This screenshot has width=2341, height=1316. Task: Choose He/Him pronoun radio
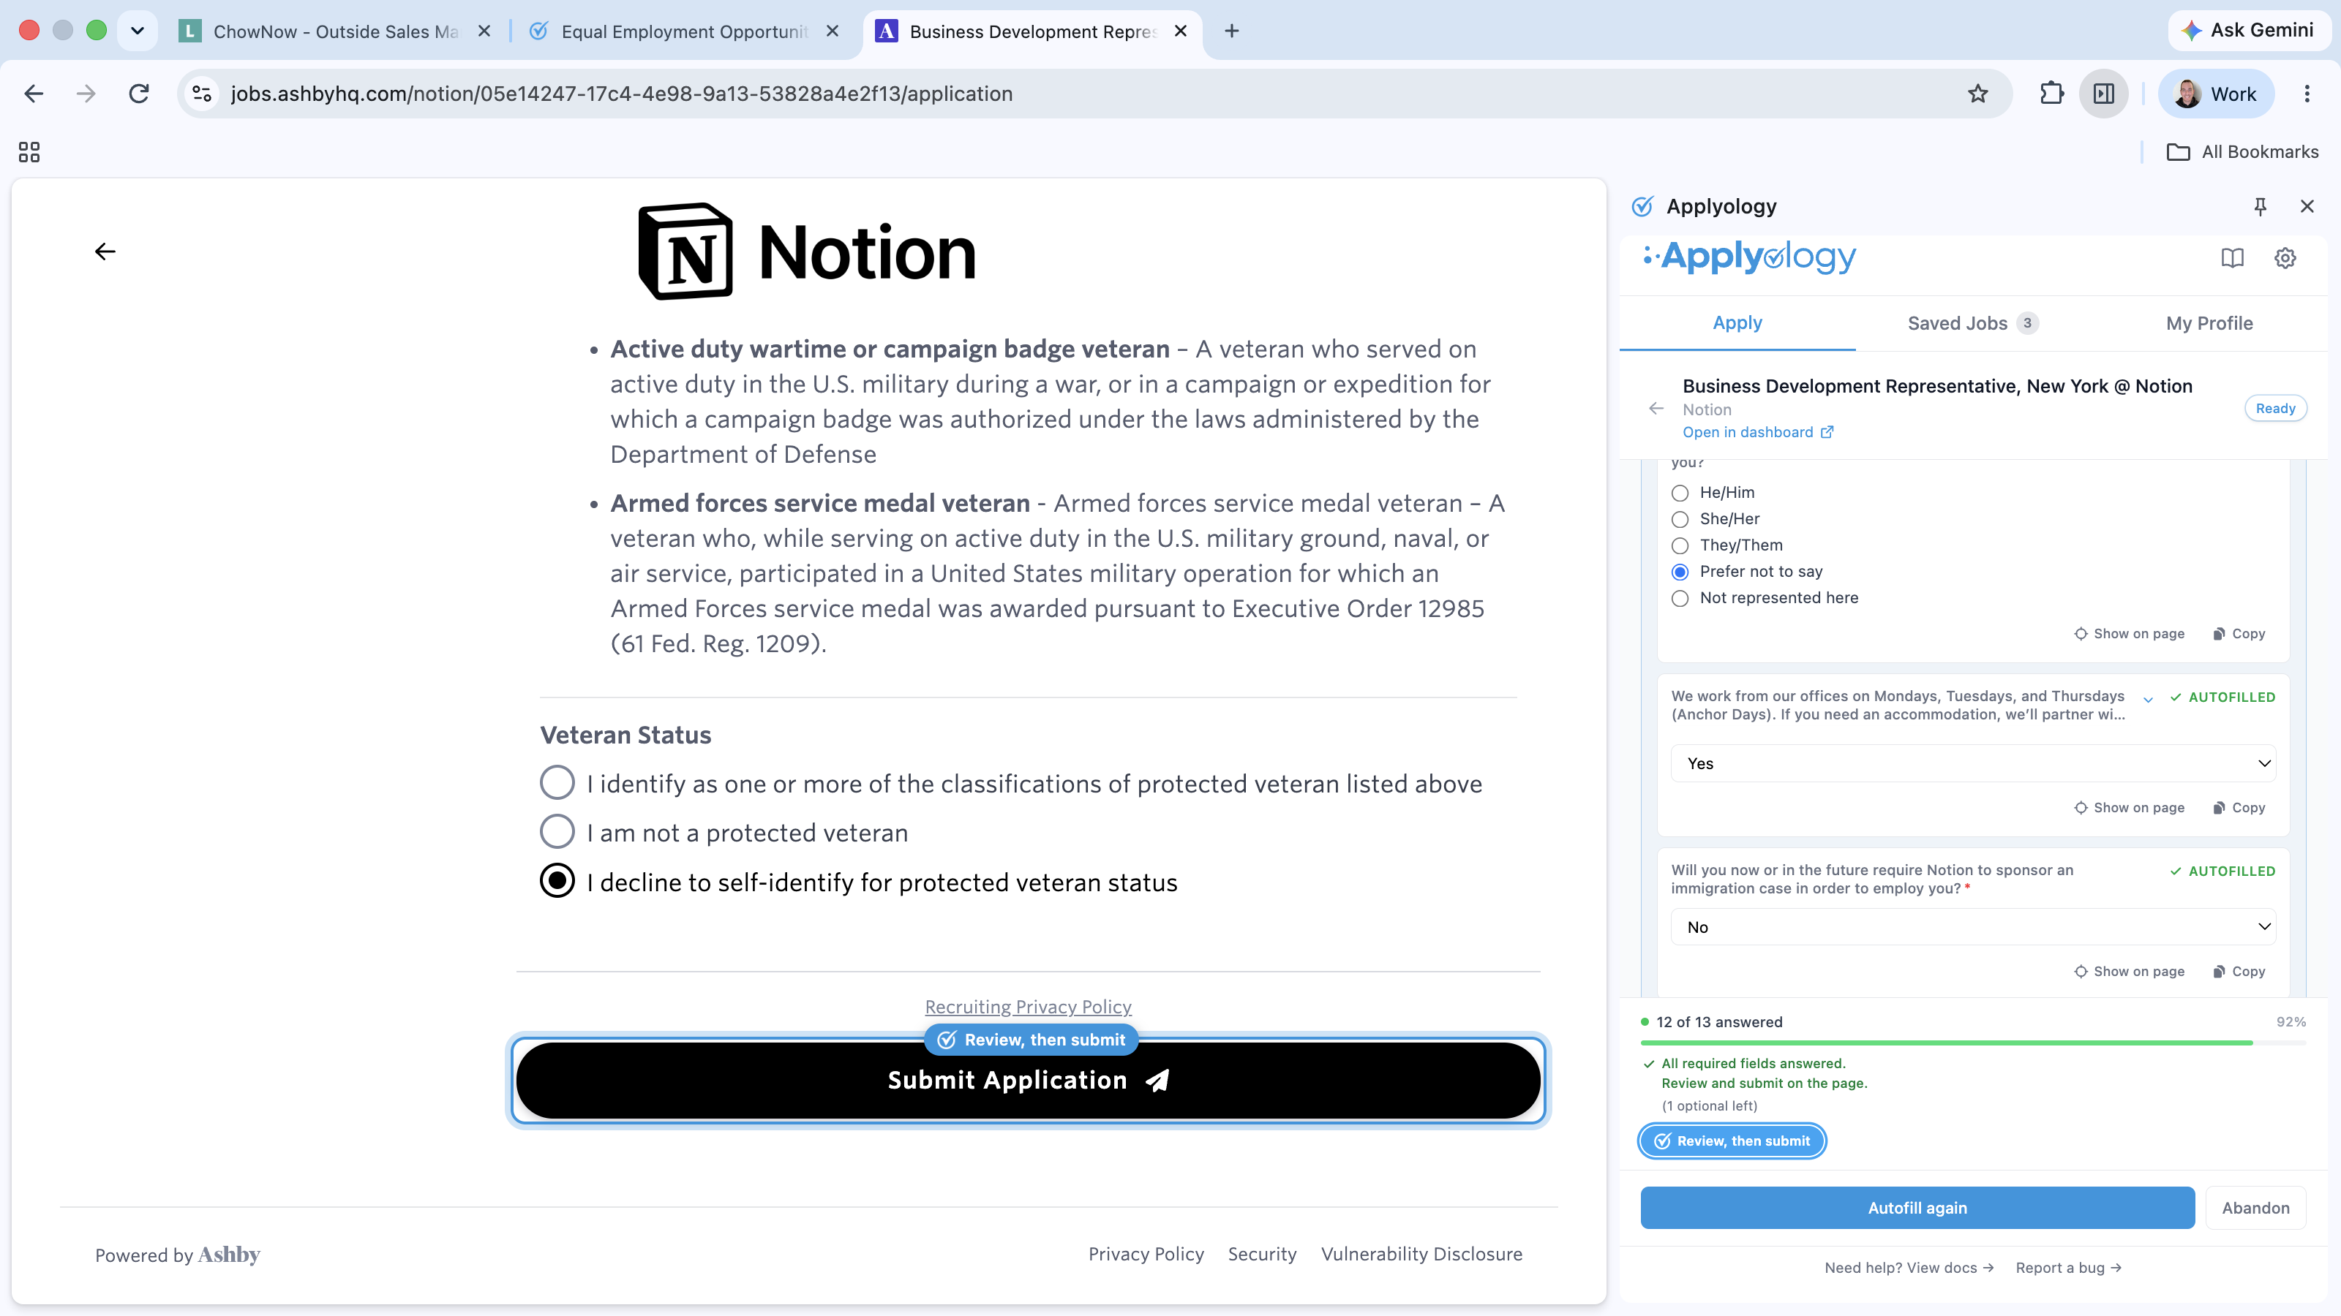click(x=1680, y=494)
